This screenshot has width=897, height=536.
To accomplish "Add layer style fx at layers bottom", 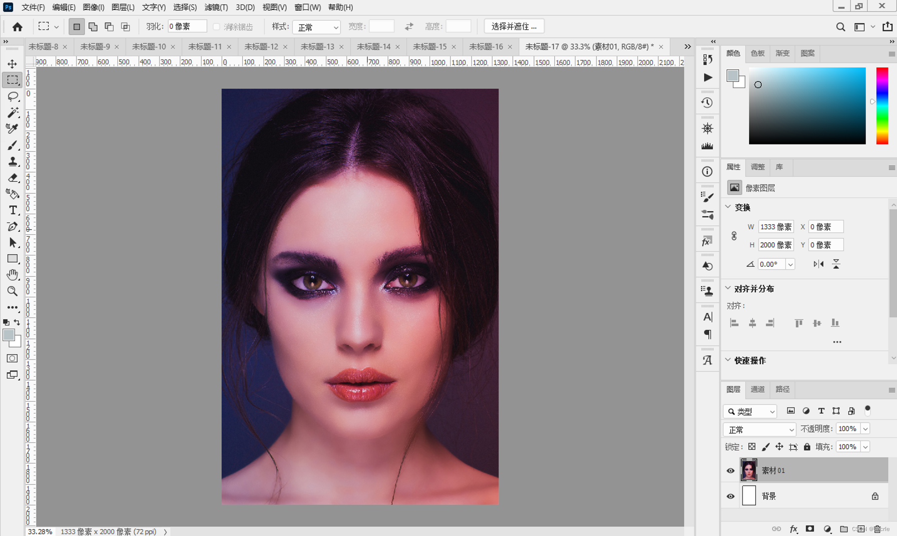I will point(793,529).
